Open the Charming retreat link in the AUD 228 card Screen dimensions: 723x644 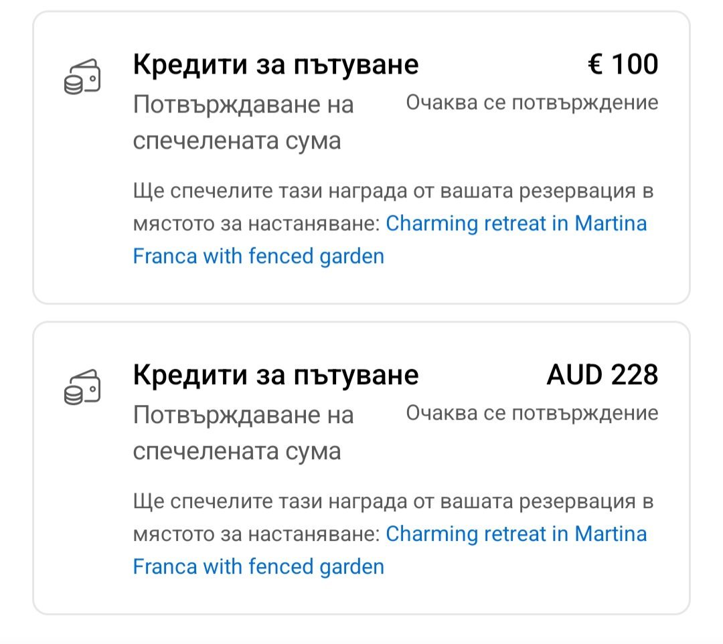[516, 534]
